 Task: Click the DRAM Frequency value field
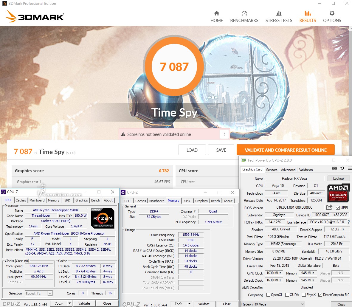[191, 235]
